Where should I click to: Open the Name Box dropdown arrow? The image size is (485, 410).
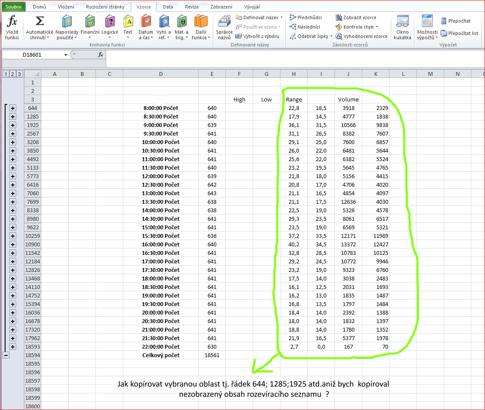pyautogui.click(x=66, y=55)
